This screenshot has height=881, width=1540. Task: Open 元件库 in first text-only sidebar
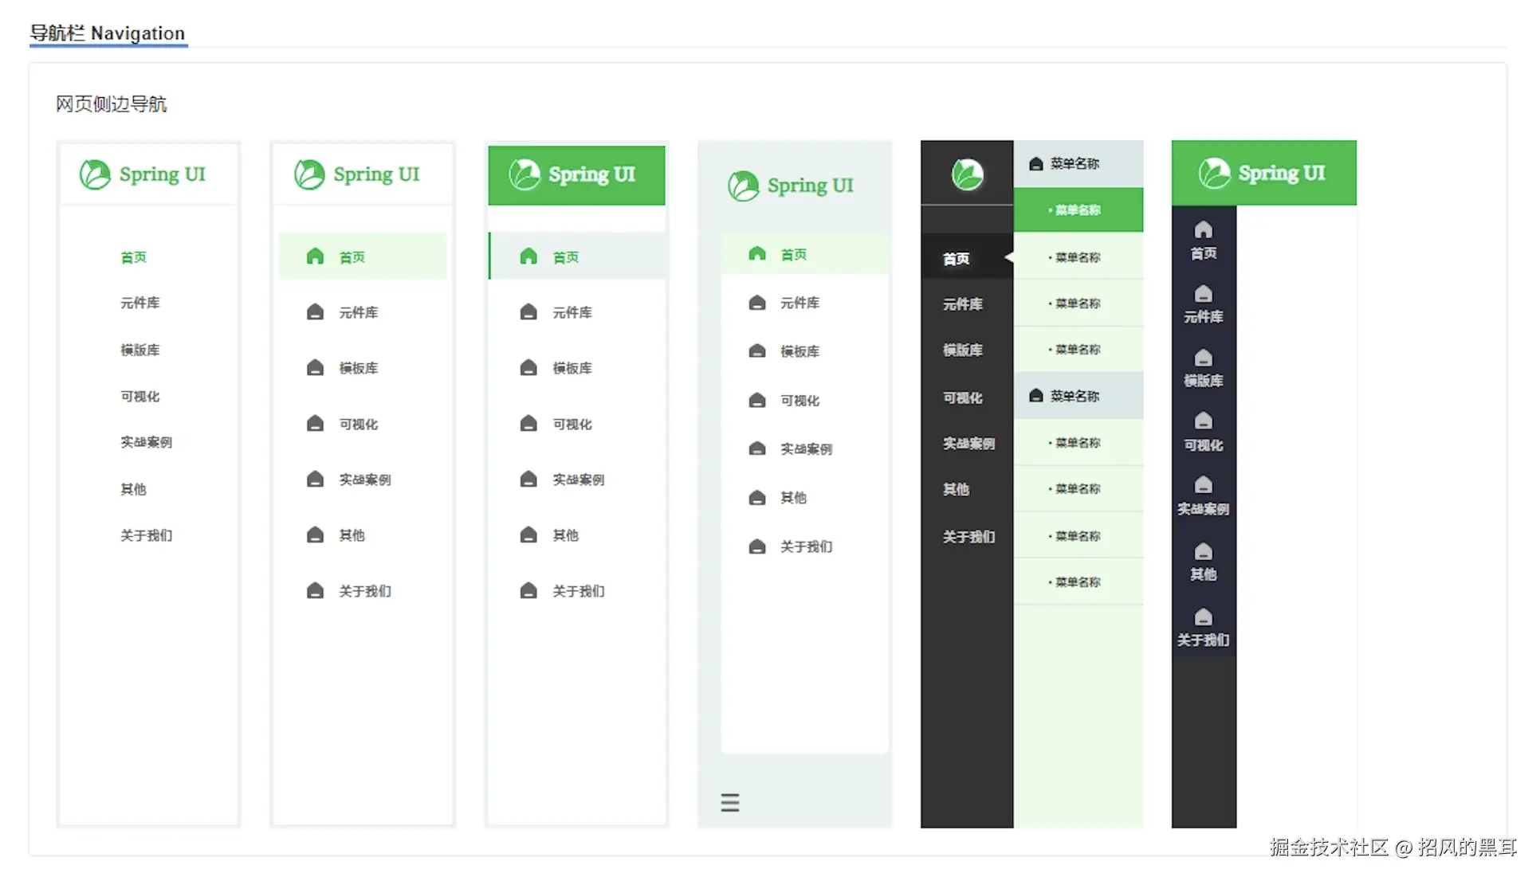click(x=140, y=303)
